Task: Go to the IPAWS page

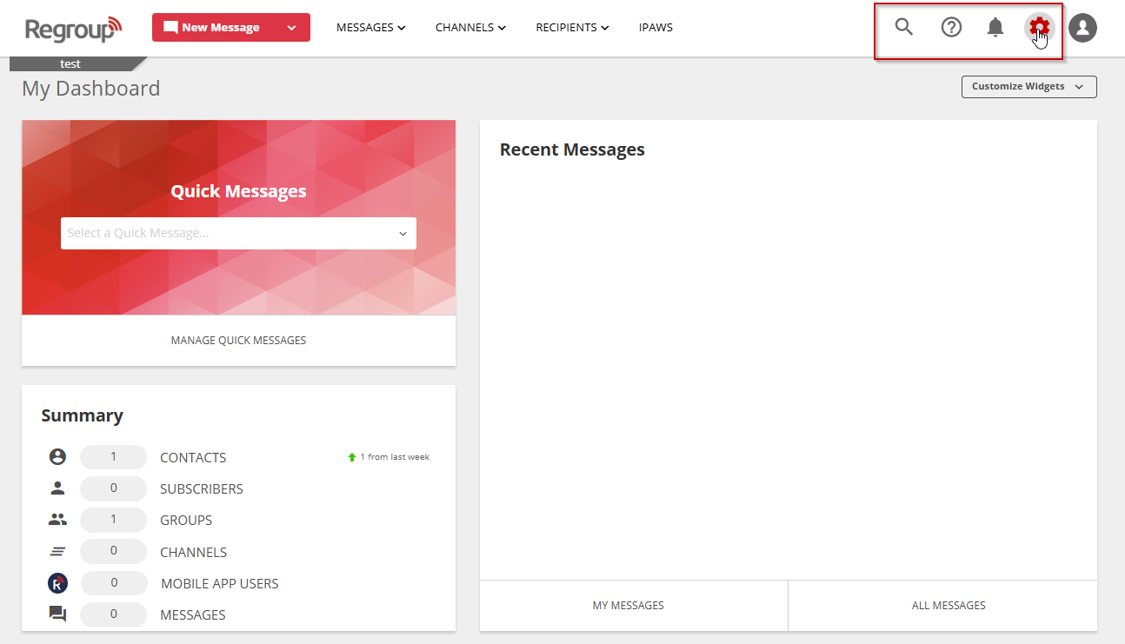Action: 656,28
